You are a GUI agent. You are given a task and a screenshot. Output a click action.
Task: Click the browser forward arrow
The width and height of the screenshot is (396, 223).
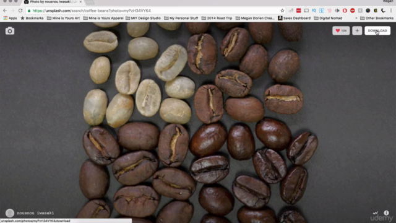(x=12, y=11)
